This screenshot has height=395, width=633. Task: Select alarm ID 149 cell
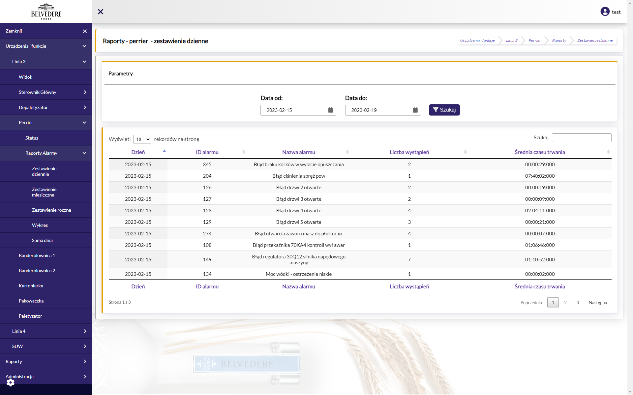pos(207,259)
